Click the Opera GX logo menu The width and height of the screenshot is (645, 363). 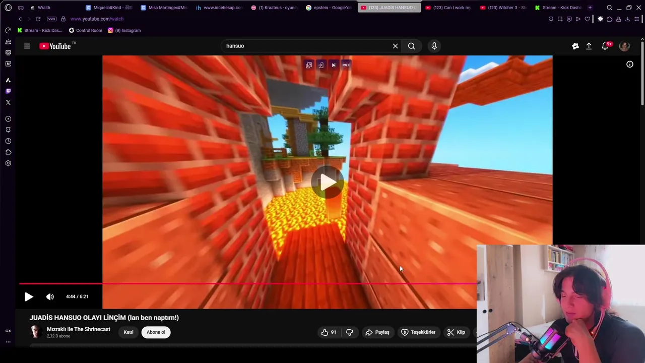point(8,8)
